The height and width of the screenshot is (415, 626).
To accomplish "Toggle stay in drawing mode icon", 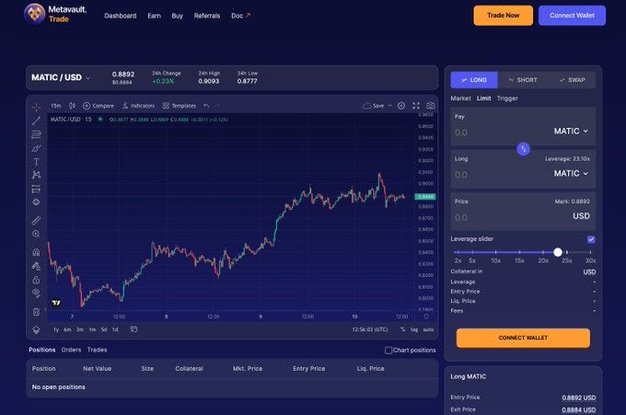I will [x=36, y=266].
